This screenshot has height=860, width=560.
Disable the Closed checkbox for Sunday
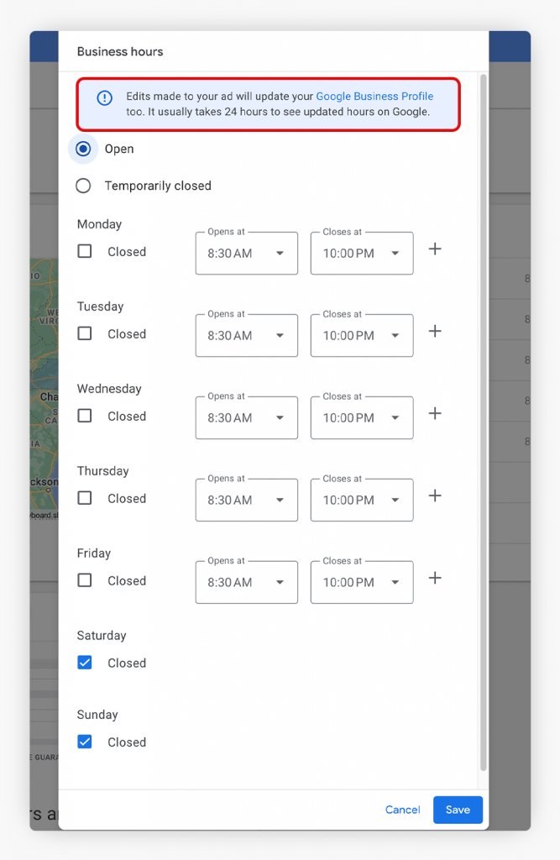(x=84, y=741)
